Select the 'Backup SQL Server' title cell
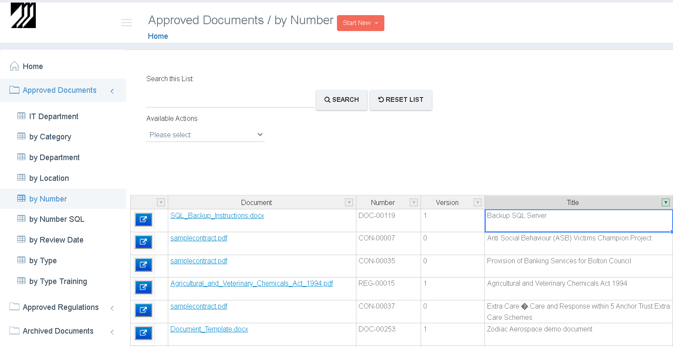 pos(579,221)
